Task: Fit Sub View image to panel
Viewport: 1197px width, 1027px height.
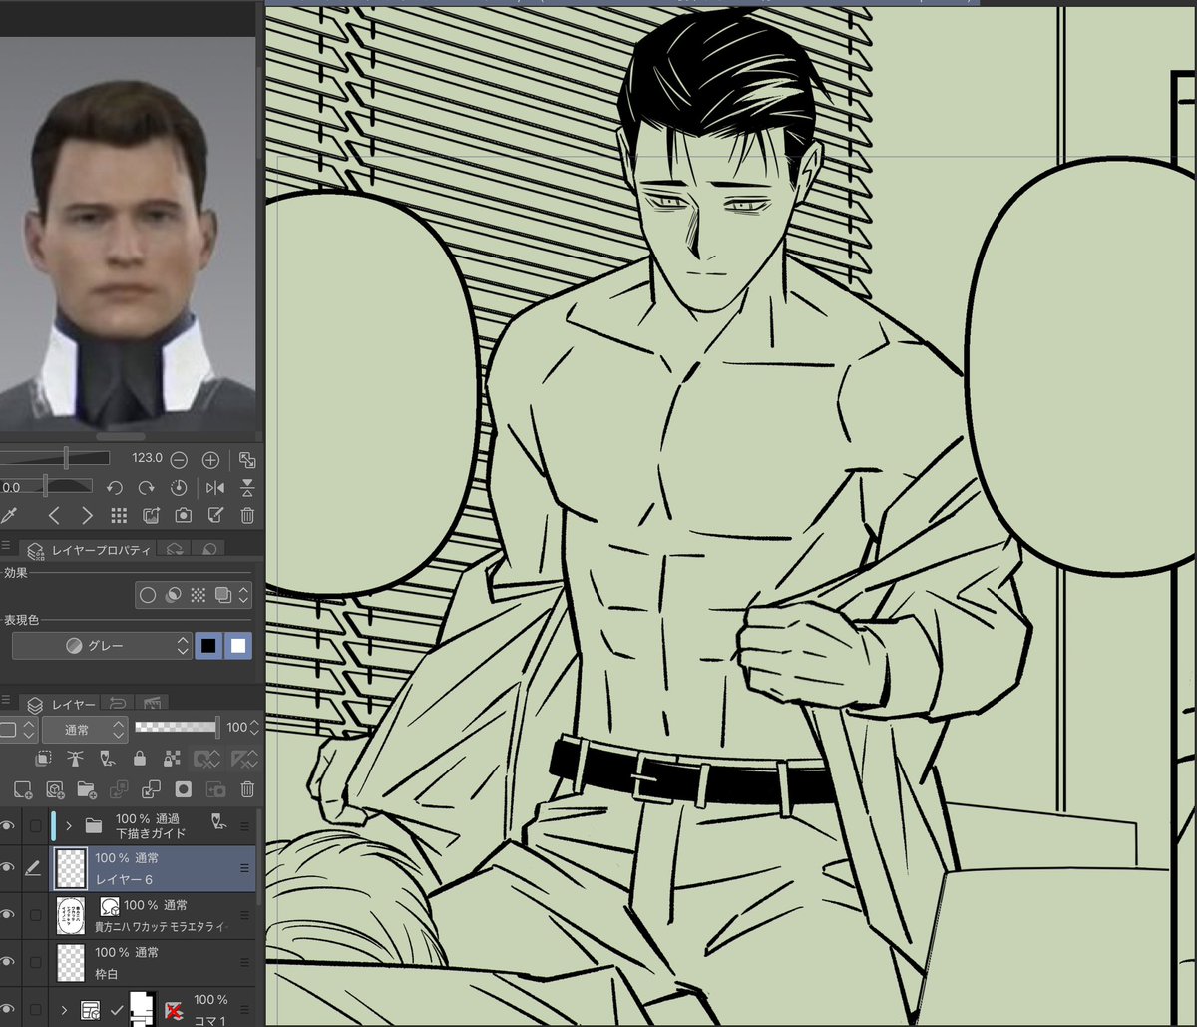Action: click(246, 460)
